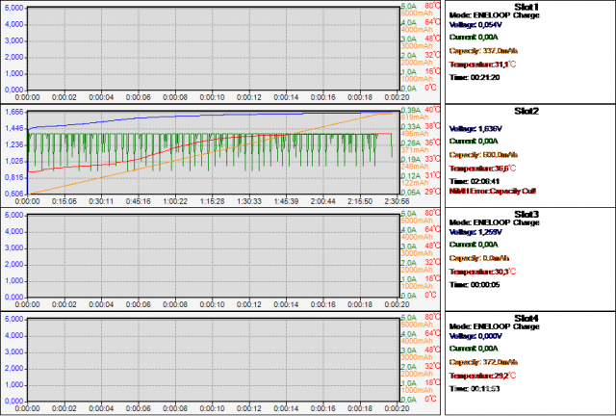Click the 29°C temperature axis label
The height and width of the screenshot is (416, 616).
[x=432, y=192]
